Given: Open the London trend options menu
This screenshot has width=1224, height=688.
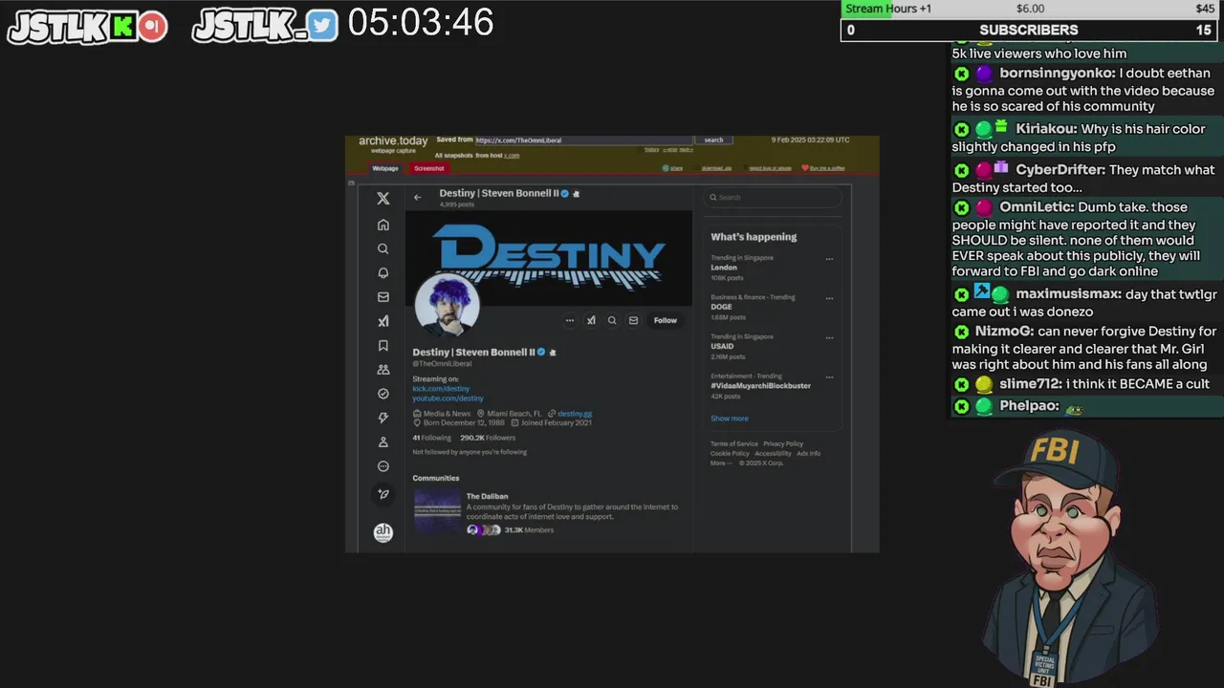Looking at the screenshot, I should [829, 259].
